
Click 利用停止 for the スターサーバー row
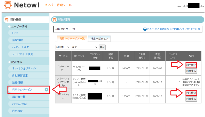pyautogui.click(x=191, y=65)
